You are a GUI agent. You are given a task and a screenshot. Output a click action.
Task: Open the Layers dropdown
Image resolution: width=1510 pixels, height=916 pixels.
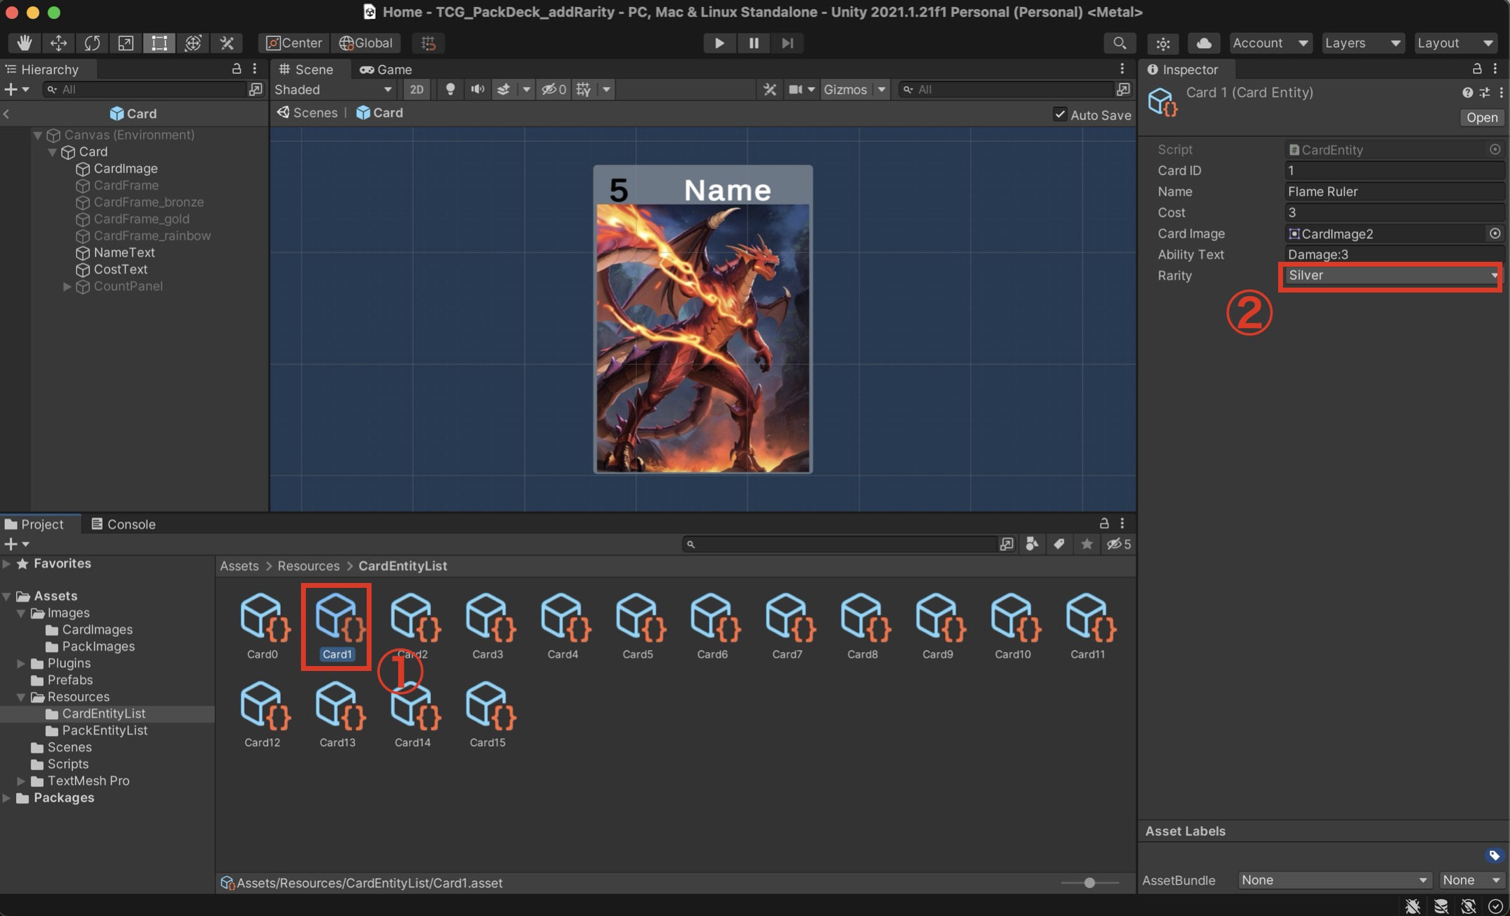[x=1362, y=43]
